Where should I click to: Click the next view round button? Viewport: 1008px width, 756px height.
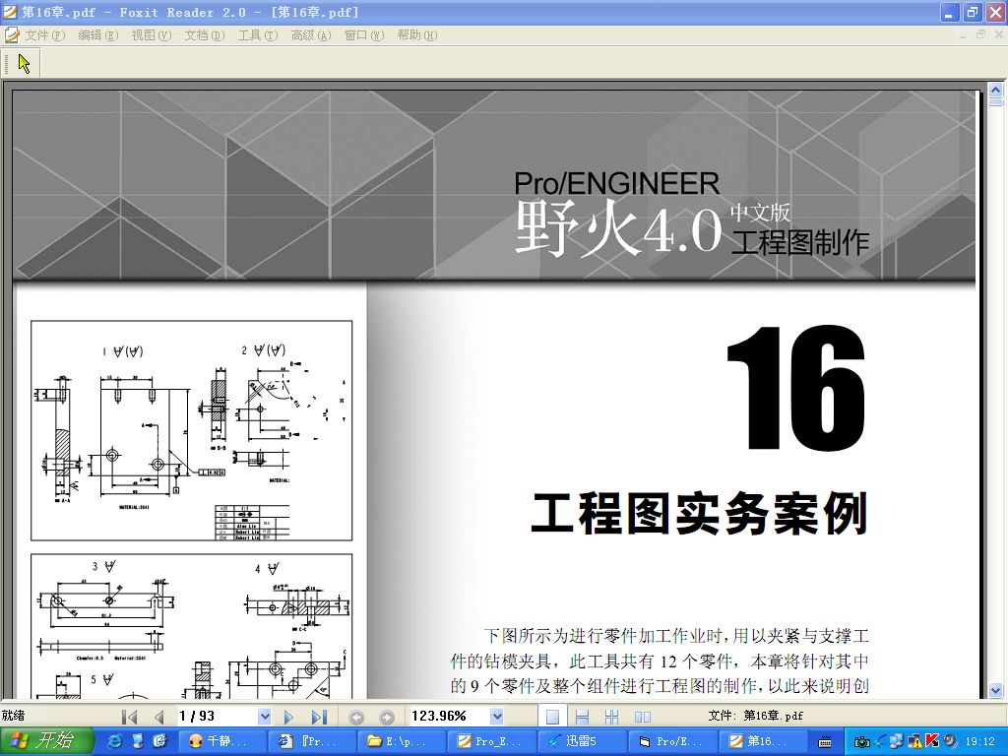pos(386,717)
